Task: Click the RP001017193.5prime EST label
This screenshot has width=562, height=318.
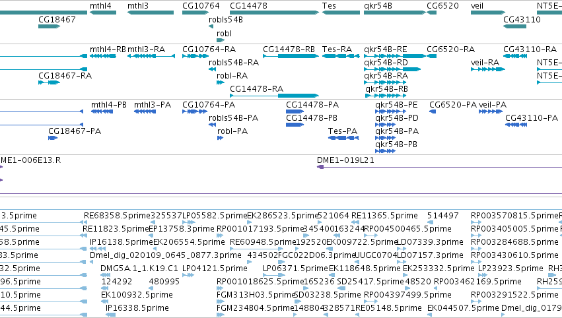Action: tap(261, 229)
